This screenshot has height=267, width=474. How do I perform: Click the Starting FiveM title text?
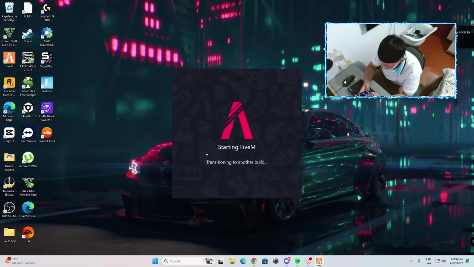click(x=237, y=147)
